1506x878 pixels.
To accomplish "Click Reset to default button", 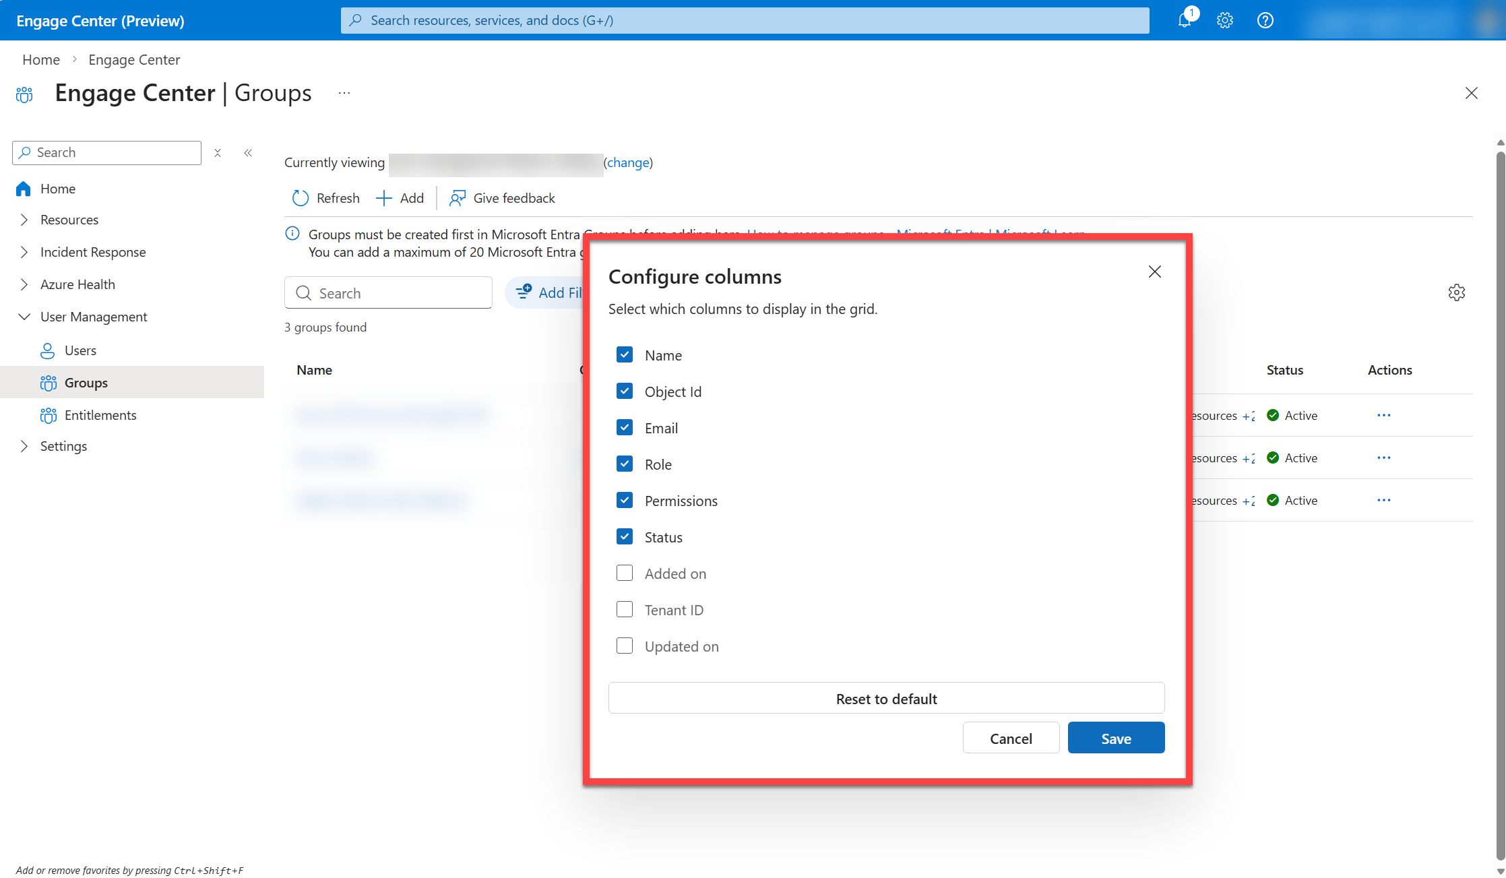I will [x=886, y=698].
